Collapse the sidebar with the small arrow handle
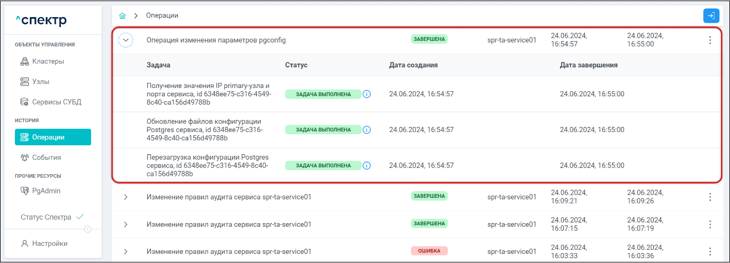This screenshot has height=263, width=730. [87, 229]
